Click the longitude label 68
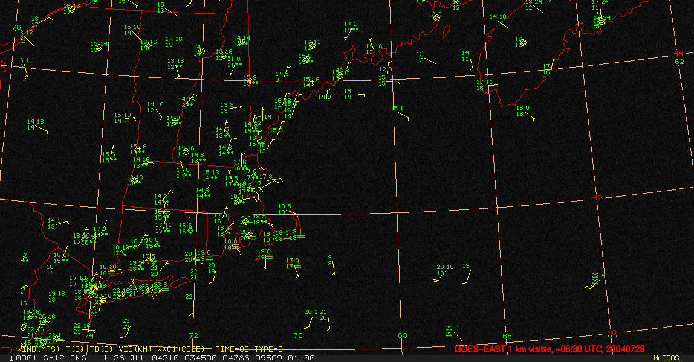Screen dimensions: 694x362 coord(403,335)
